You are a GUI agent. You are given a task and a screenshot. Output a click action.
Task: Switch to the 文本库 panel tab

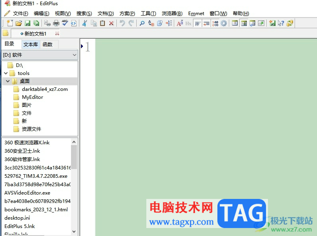pos(31,45)
